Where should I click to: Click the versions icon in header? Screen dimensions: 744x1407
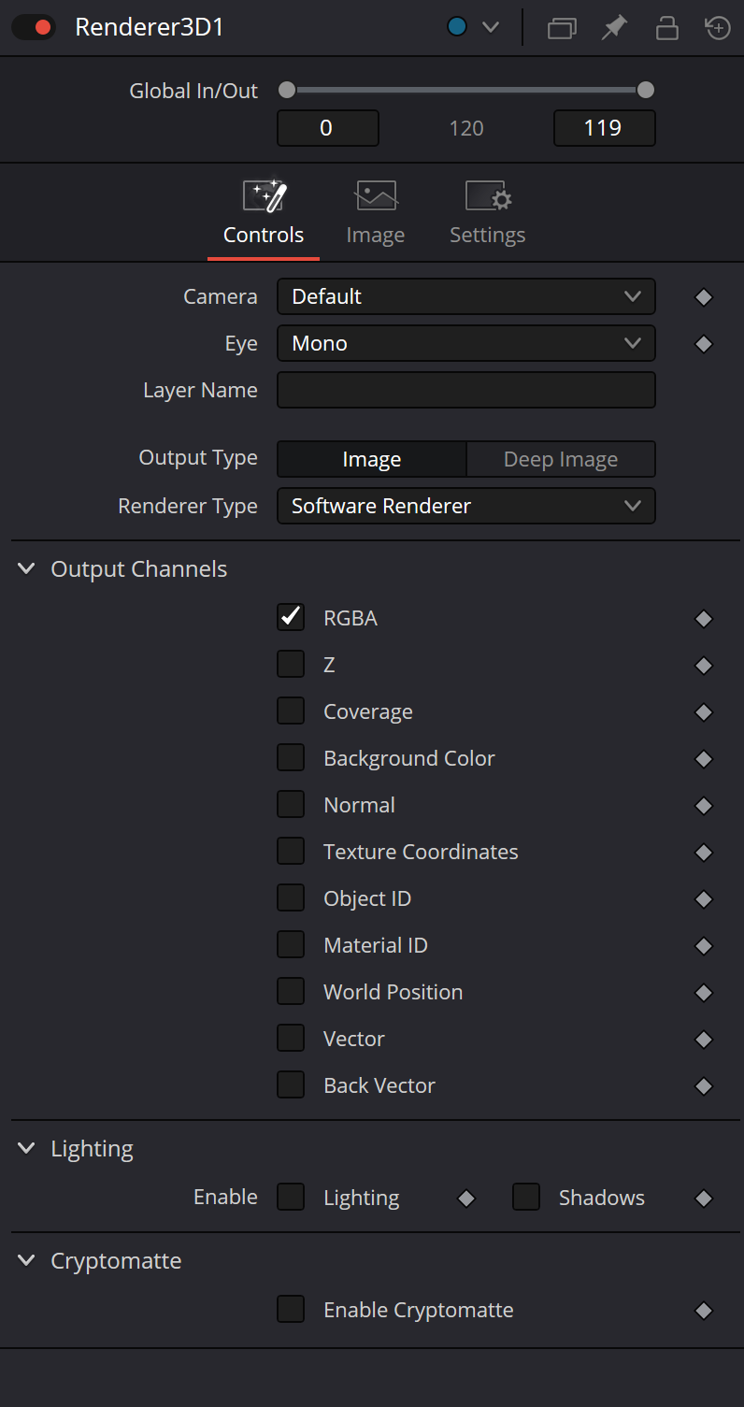point(562,28)
